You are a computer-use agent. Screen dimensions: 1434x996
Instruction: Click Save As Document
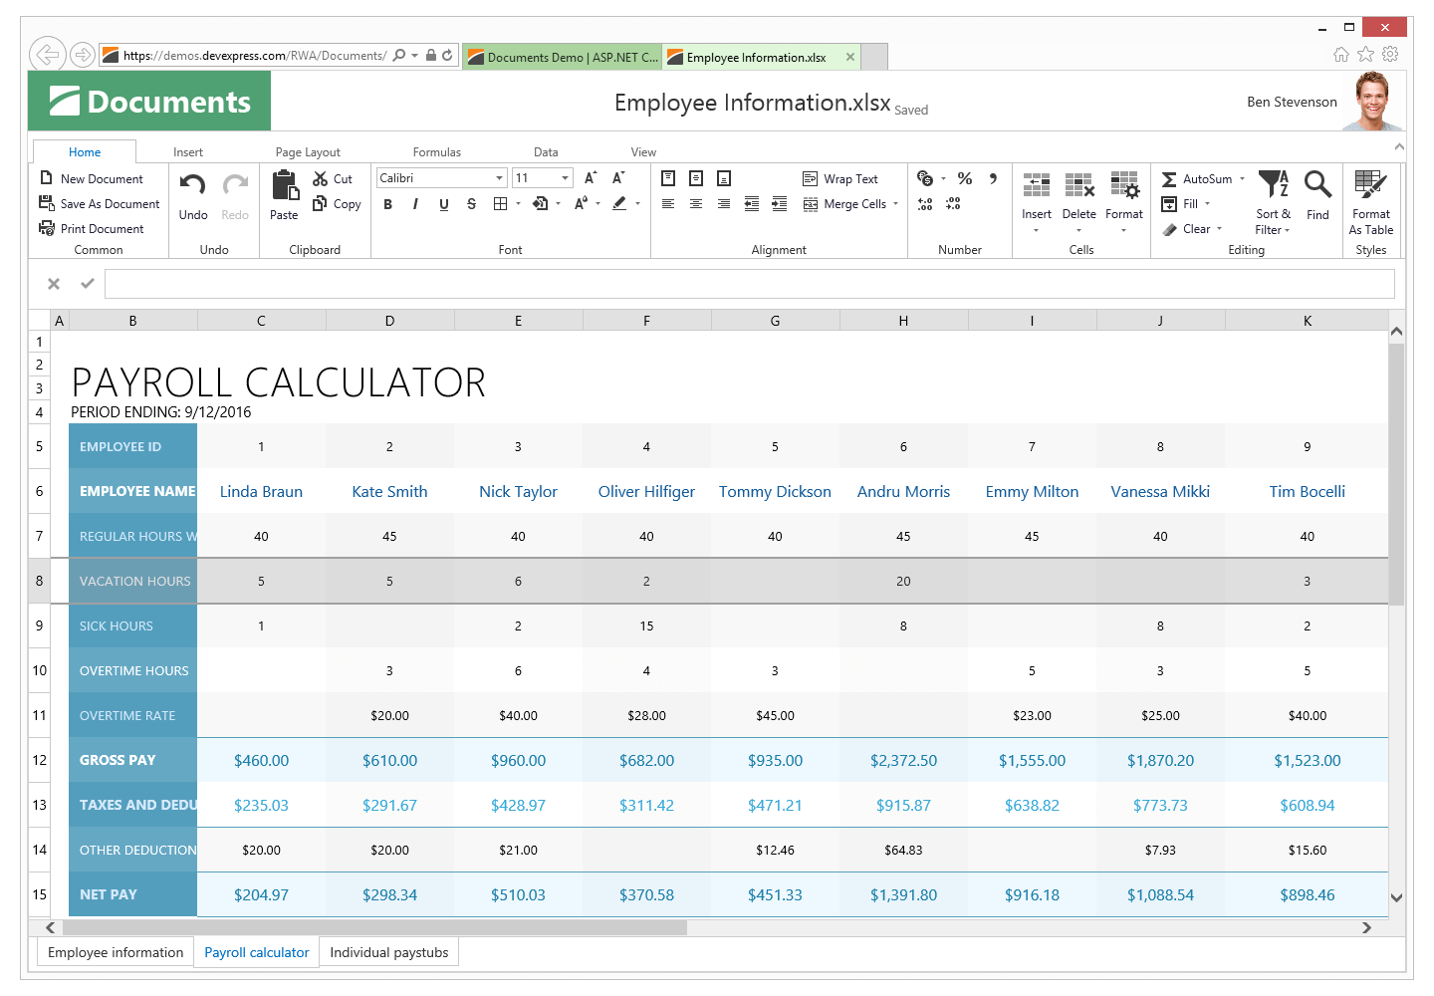[100, 204]
